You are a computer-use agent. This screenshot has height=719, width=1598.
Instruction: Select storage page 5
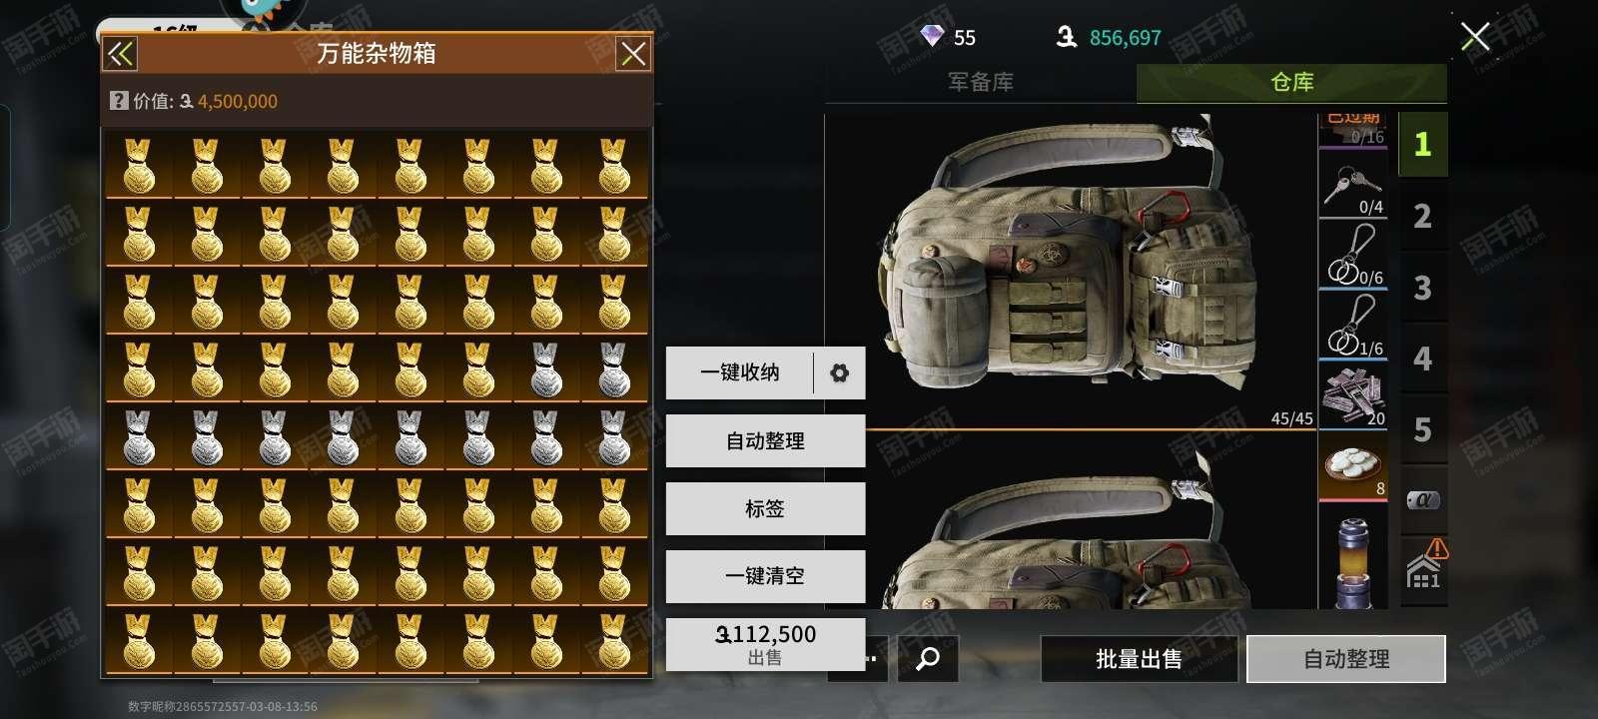pyautogui.click(x=1423, y=430)
